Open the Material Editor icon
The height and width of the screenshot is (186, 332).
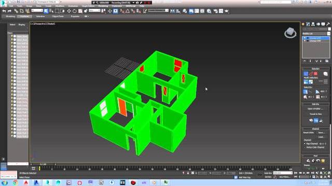[209, 11]
